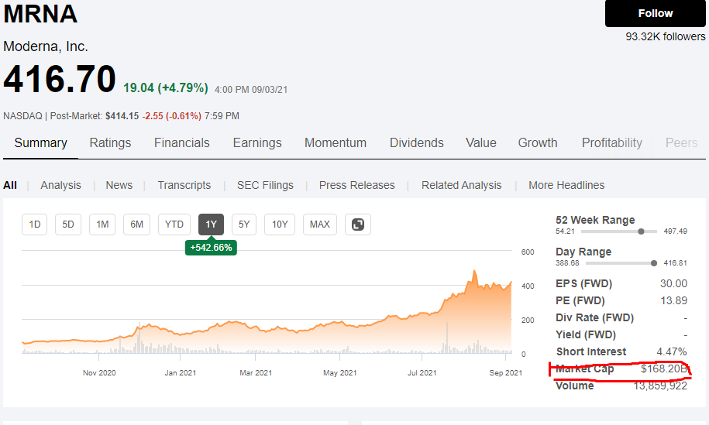Click the Market Cap value $168.20B
This screenshot has height=425, width=709.
pyautogui.click(x=664, y=369)
